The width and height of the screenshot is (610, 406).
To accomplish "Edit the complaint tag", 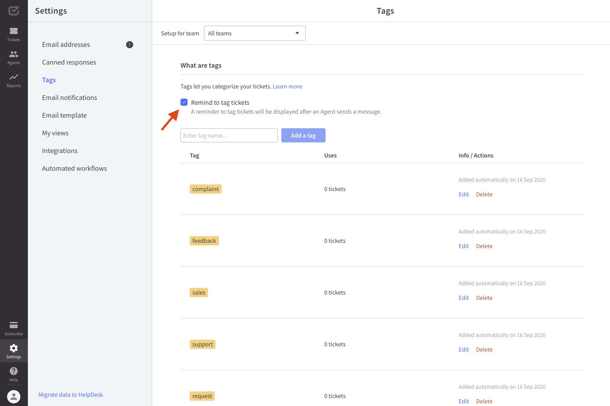I will point(464,194).
